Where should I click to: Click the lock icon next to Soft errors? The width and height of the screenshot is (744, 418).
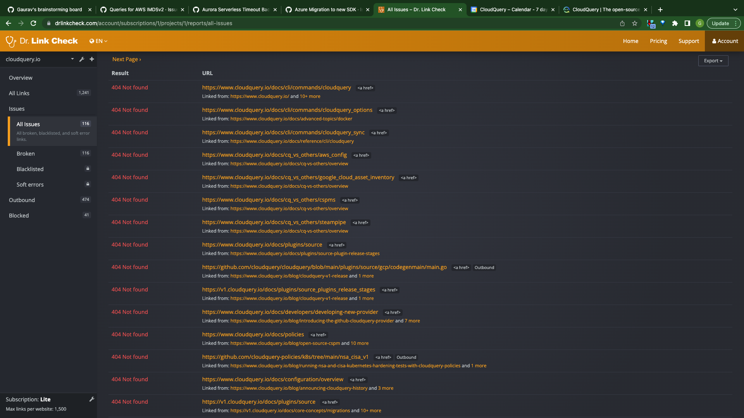tap(88, 184)
